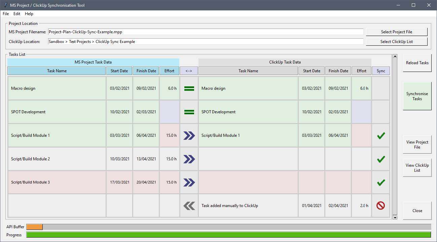Click the right arrows for Script/Build Module 2

tap(189, 159)
